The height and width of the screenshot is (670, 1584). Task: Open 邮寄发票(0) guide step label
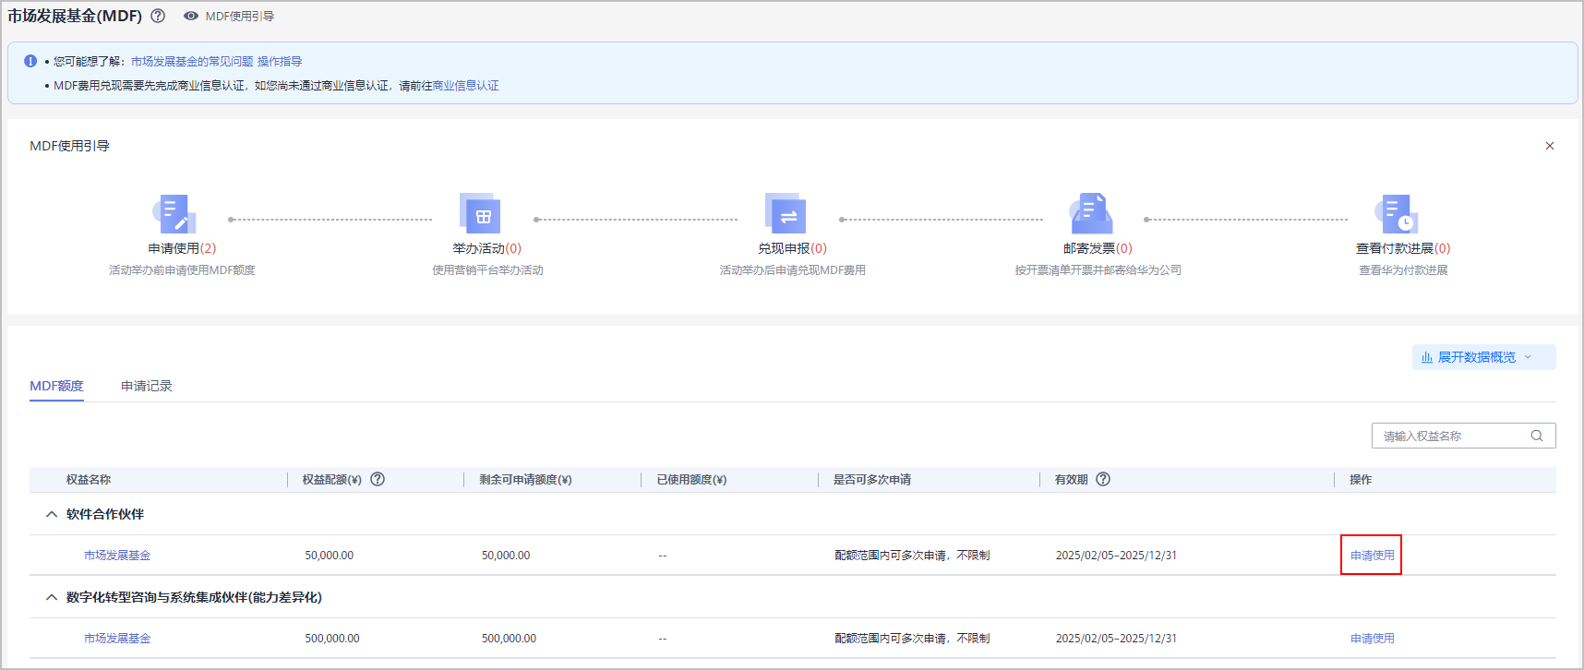coord(1098,248)
